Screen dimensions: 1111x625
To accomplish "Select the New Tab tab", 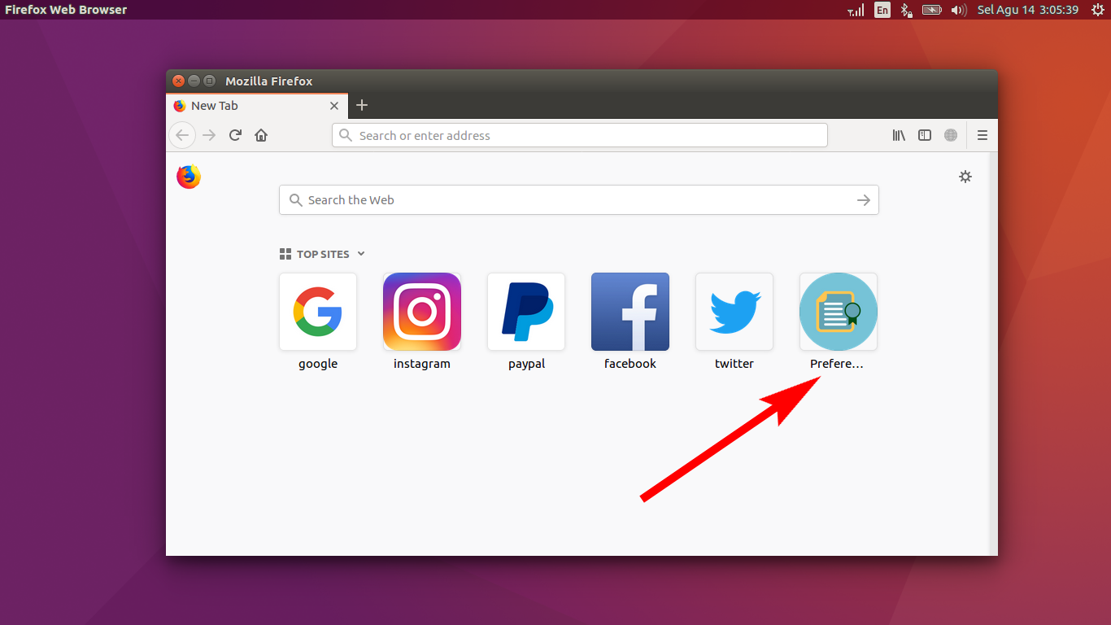I will click(x=257, y=106).
